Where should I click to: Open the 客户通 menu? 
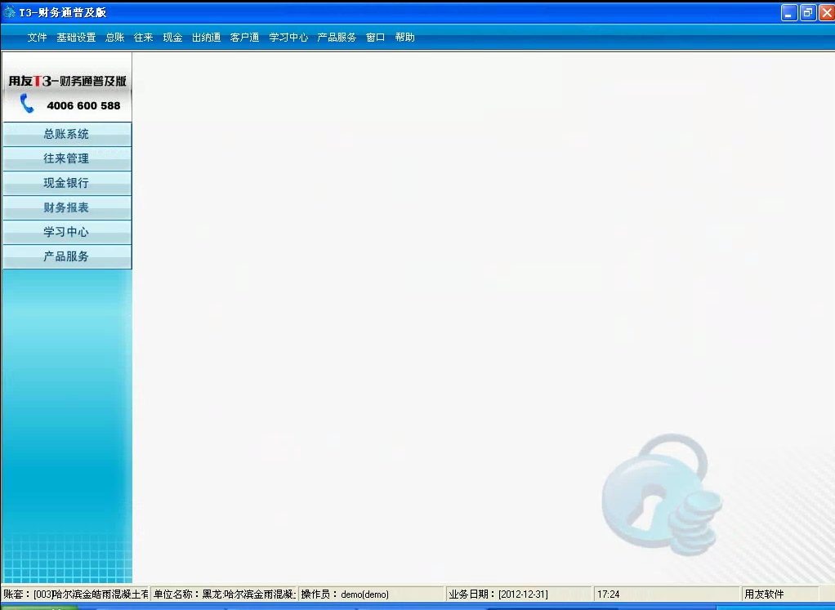point(244,38)
